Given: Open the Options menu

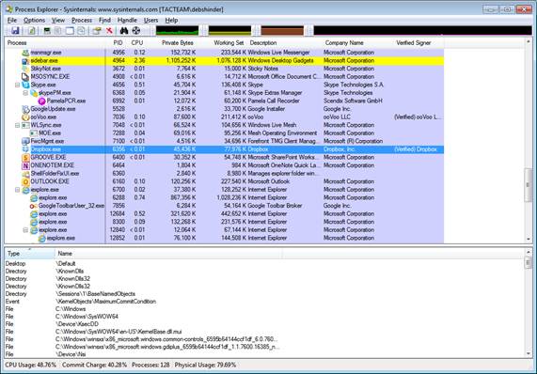Looking at the screenshot, I should (34, 20).
